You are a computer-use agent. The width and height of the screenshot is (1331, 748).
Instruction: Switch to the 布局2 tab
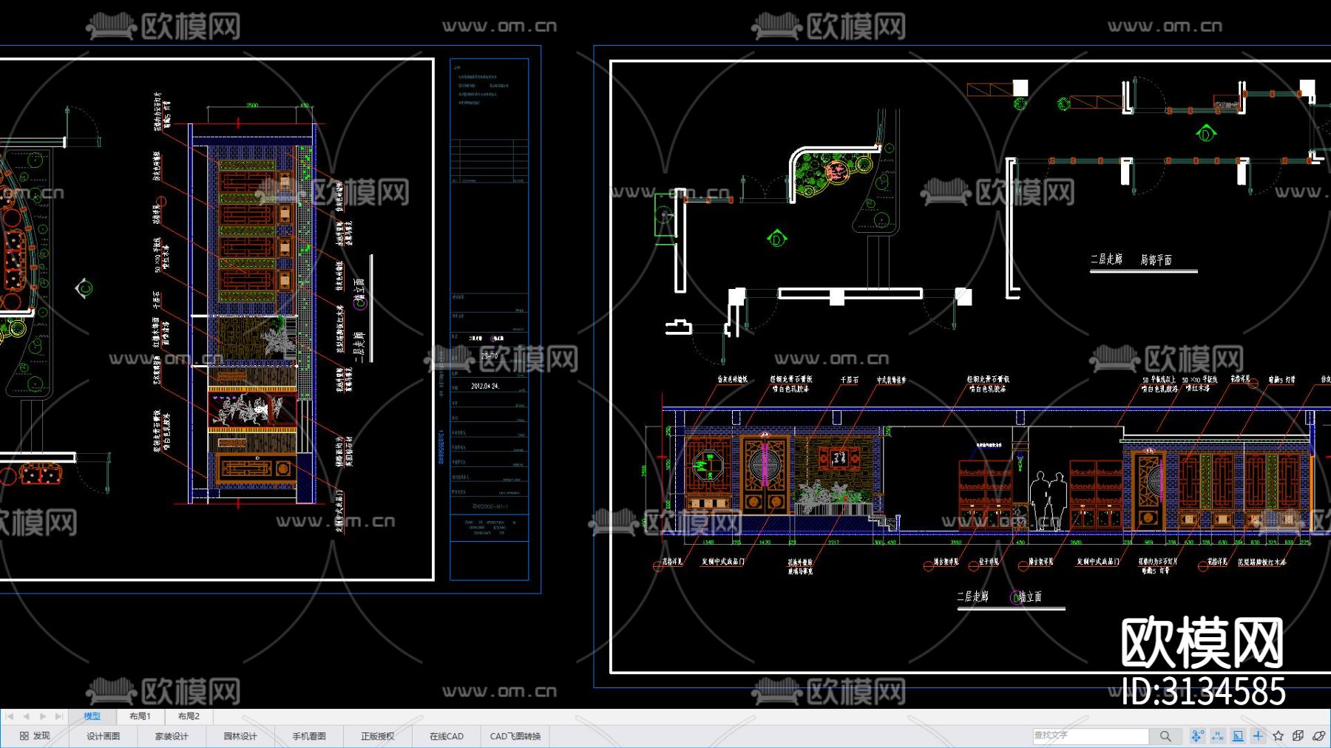click(189, 716)
